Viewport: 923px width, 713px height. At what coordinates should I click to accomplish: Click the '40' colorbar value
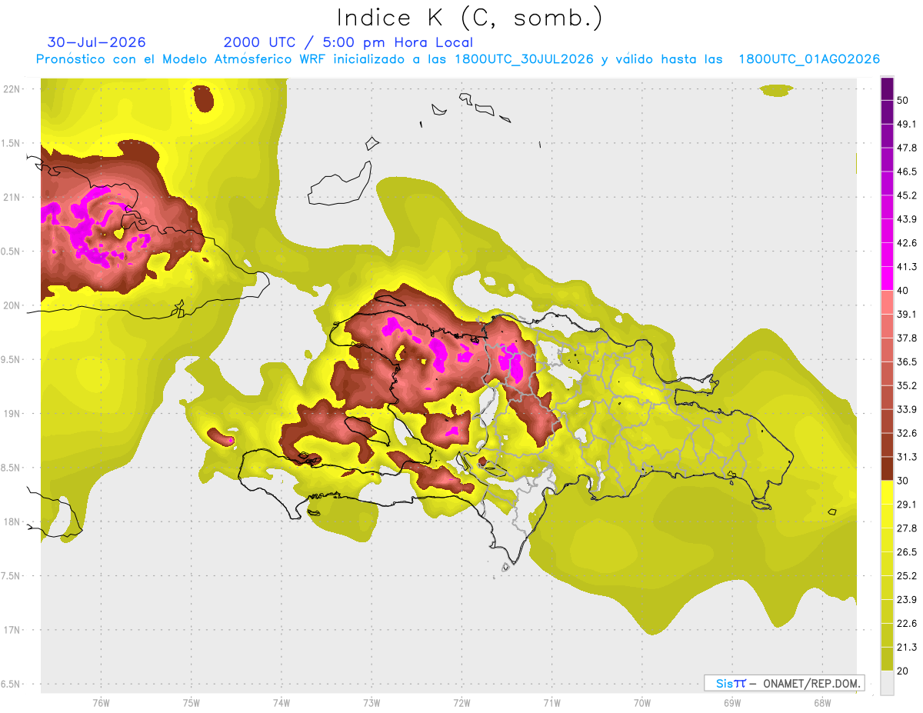point(903,291)
